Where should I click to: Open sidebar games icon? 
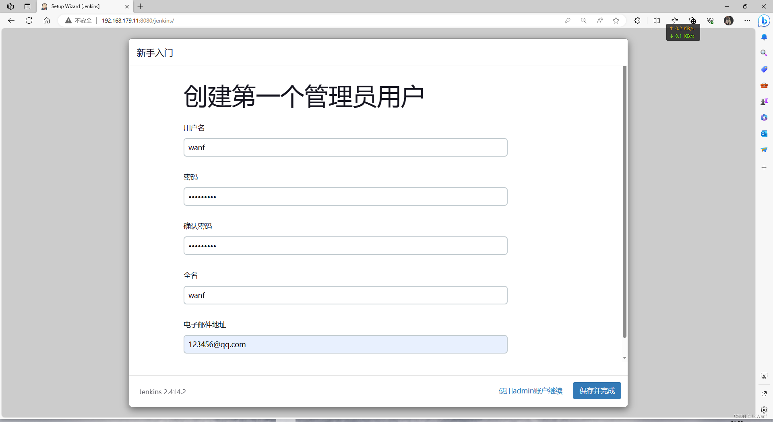coord(764,101)
